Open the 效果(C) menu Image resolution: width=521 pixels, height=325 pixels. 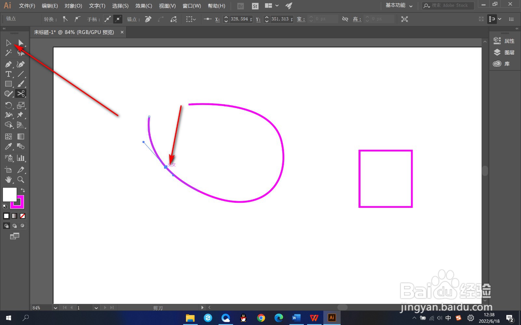pos(144,6)
